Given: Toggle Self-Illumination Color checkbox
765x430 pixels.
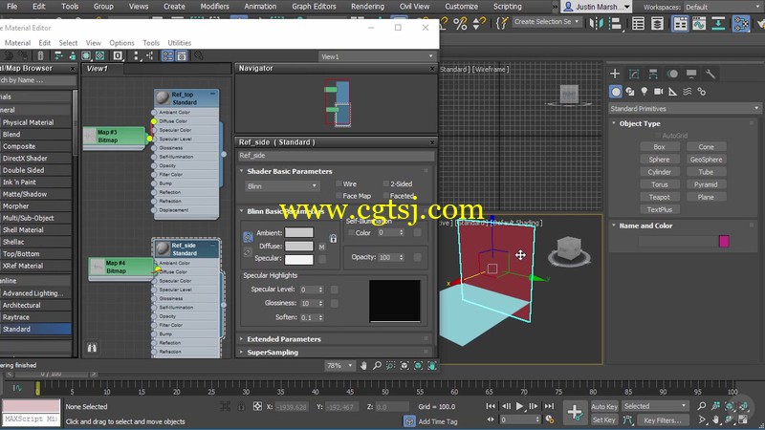Looking at the screenshot, I should 351,233.
